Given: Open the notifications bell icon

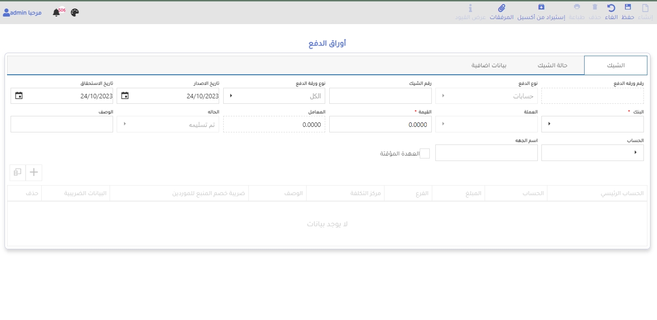Looking at the screenshot, I should click(x=56, y=13).
